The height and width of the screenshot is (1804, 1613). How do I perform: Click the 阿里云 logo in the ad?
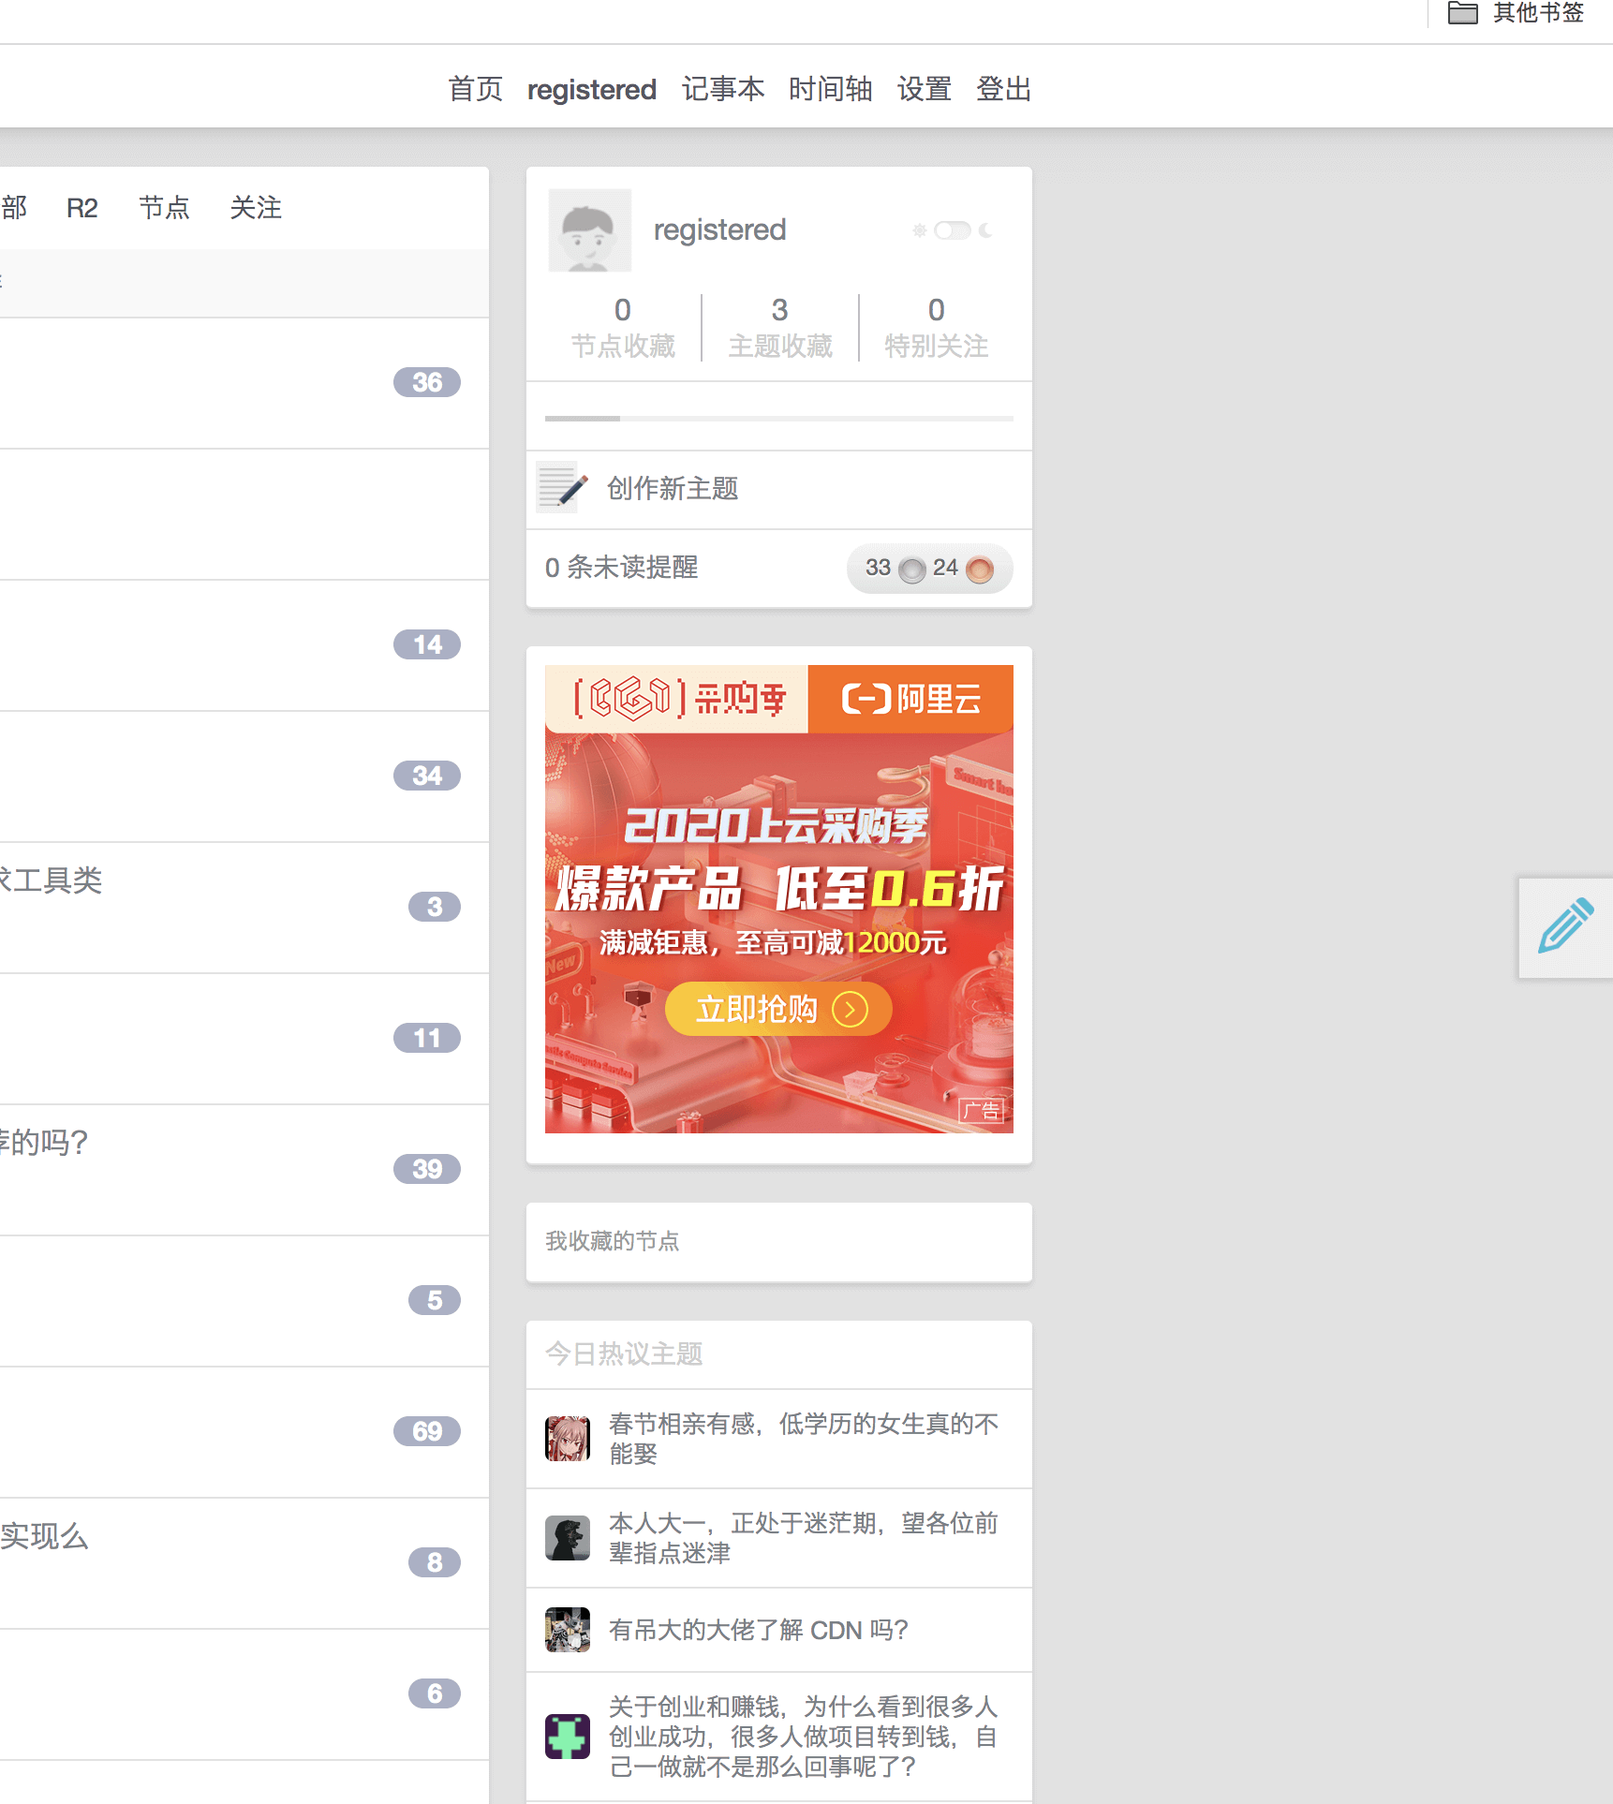click(x=910, y=699)
